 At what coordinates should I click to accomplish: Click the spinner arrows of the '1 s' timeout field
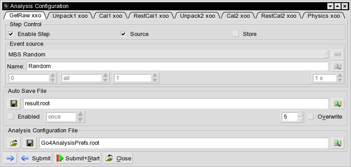click(340, 78)
